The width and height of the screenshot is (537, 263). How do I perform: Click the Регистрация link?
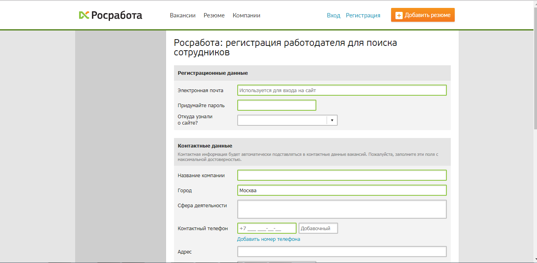(363, 15)
